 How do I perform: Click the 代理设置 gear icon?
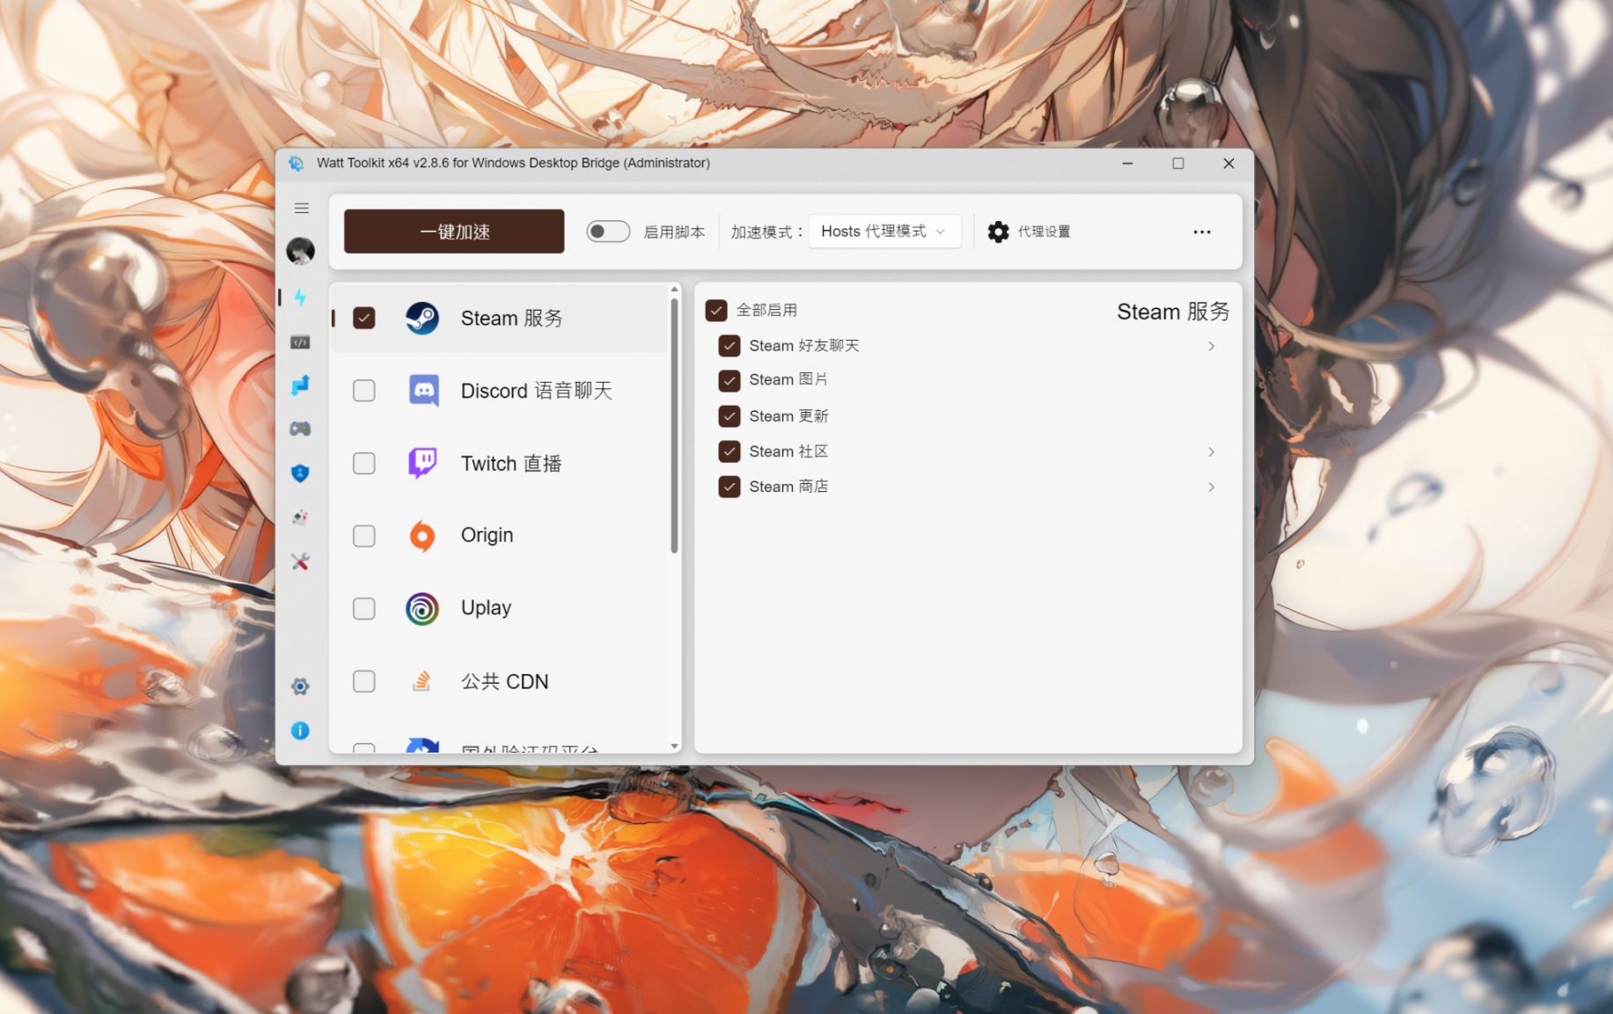(x=998, y=231)
